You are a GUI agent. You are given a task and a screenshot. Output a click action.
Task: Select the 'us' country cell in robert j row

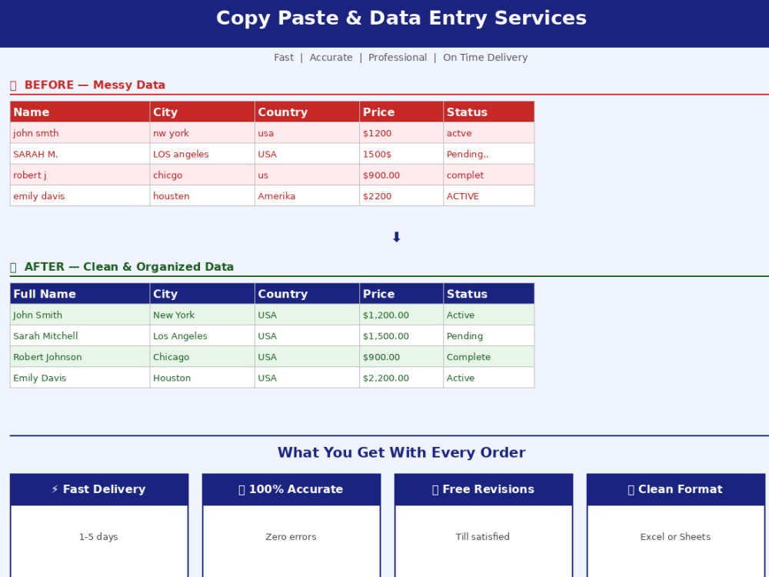(x=307, y=175)
